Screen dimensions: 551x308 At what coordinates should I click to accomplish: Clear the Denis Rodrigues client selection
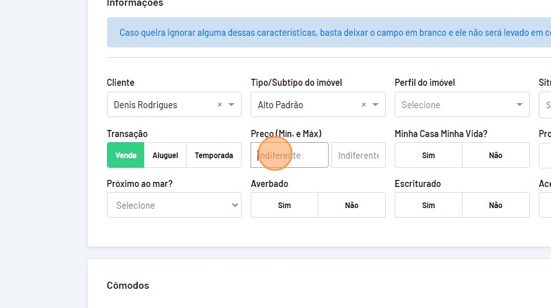[x=220, y=105]
